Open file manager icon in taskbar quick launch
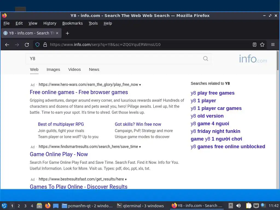Viewport: 280px width, 210px height. pos(39,206)
